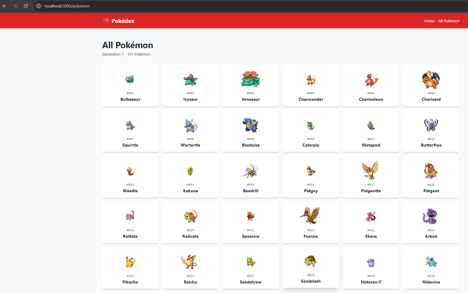Select the Bulbasaur sprite
The width and height of the screenshot is (468, 293).
(130, 79)
